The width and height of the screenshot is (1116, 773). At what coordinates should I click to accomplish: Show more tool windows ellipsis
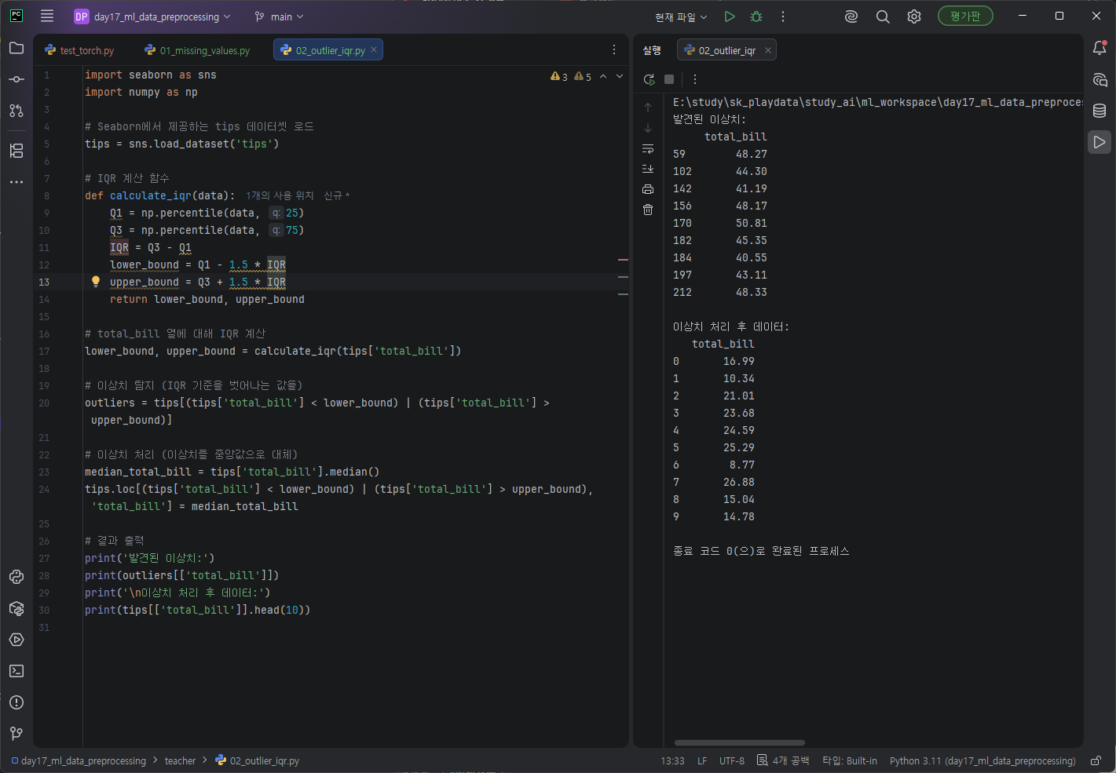tap(16, 181)
